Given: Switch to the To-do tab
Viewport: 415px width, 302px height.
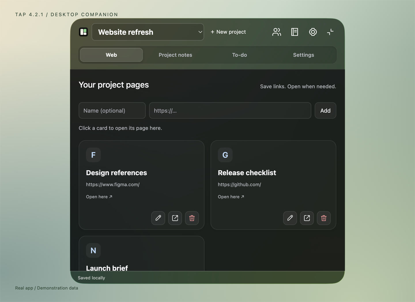Looking at the screenshot, I should pos(239,55).
